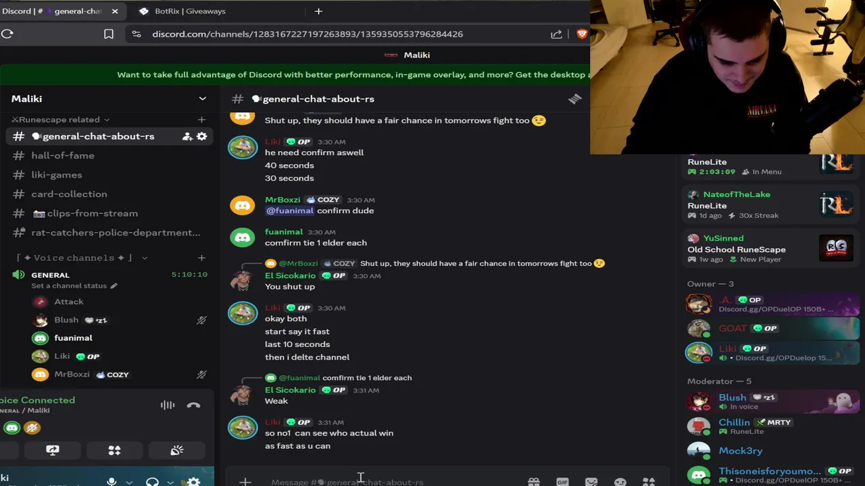Disconnect from voice with the hang-up icon

pyautogui.click(x=193, y=405)
